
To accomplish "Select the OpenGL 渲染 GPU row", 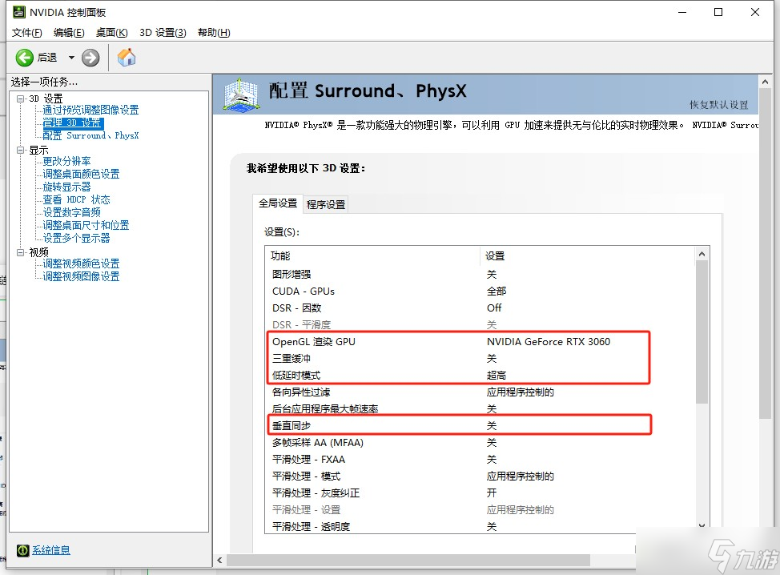I will pyautogui.click(x=480, y=342).
